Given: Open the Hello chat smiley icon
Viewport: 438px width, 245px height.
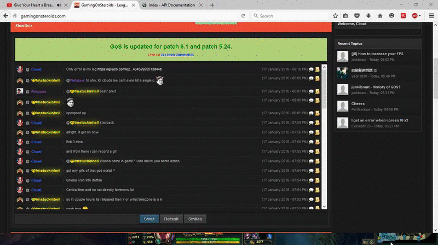Looking at the screenshot, I should (x=391, y=16).
